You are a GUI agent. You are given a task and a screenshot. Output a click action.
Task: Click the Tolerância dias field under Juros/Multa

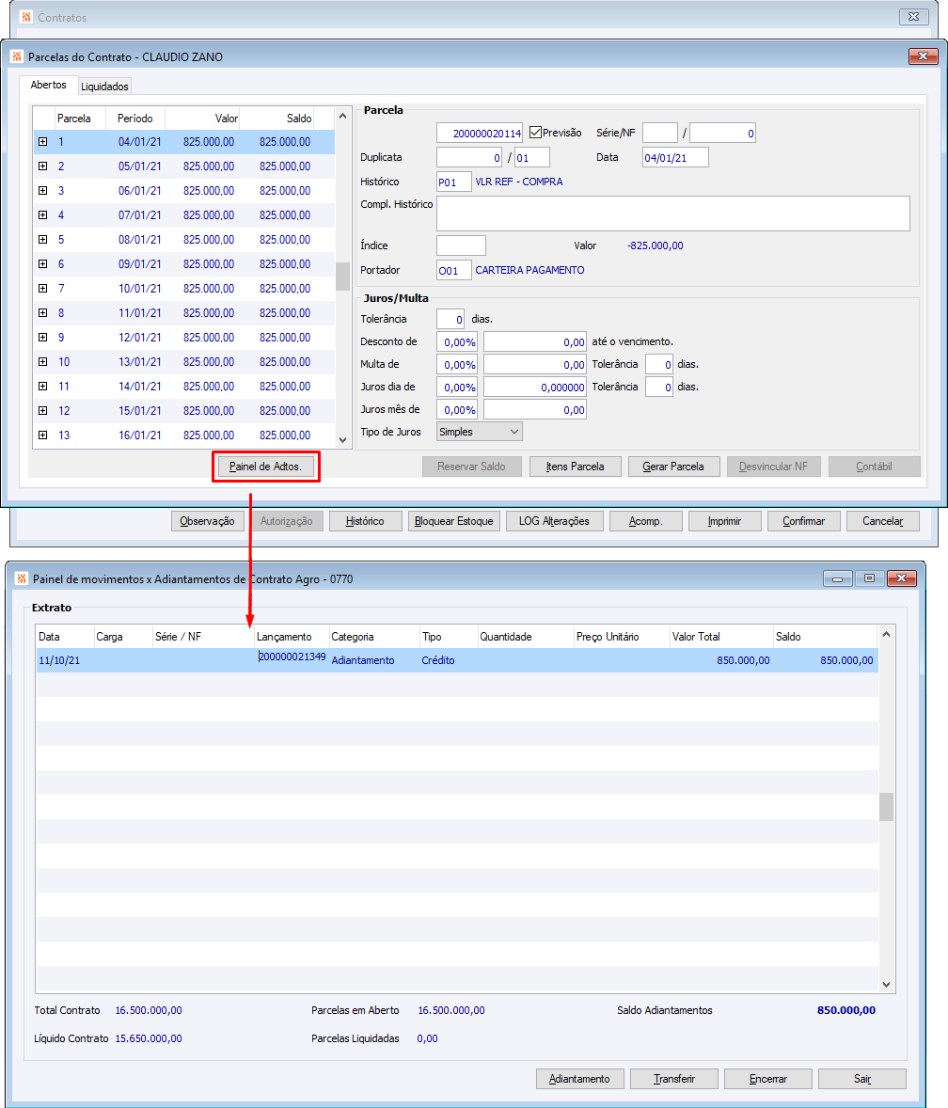[x=450, y=320]
